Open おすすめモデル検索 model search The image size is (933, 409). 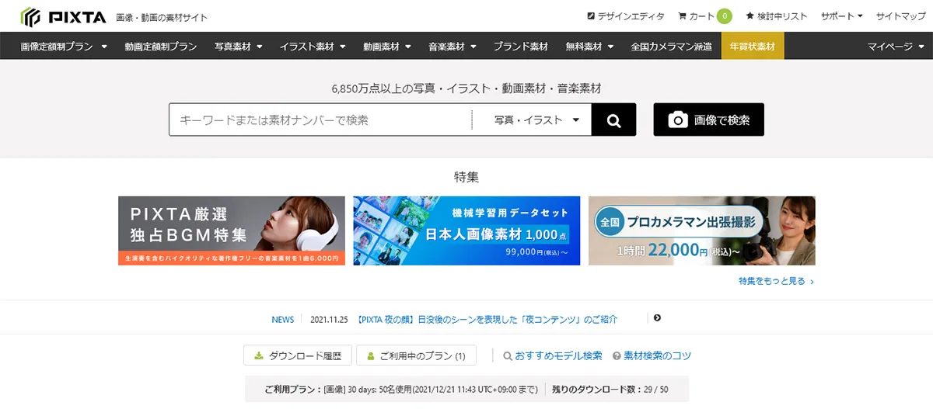point(553,356)
